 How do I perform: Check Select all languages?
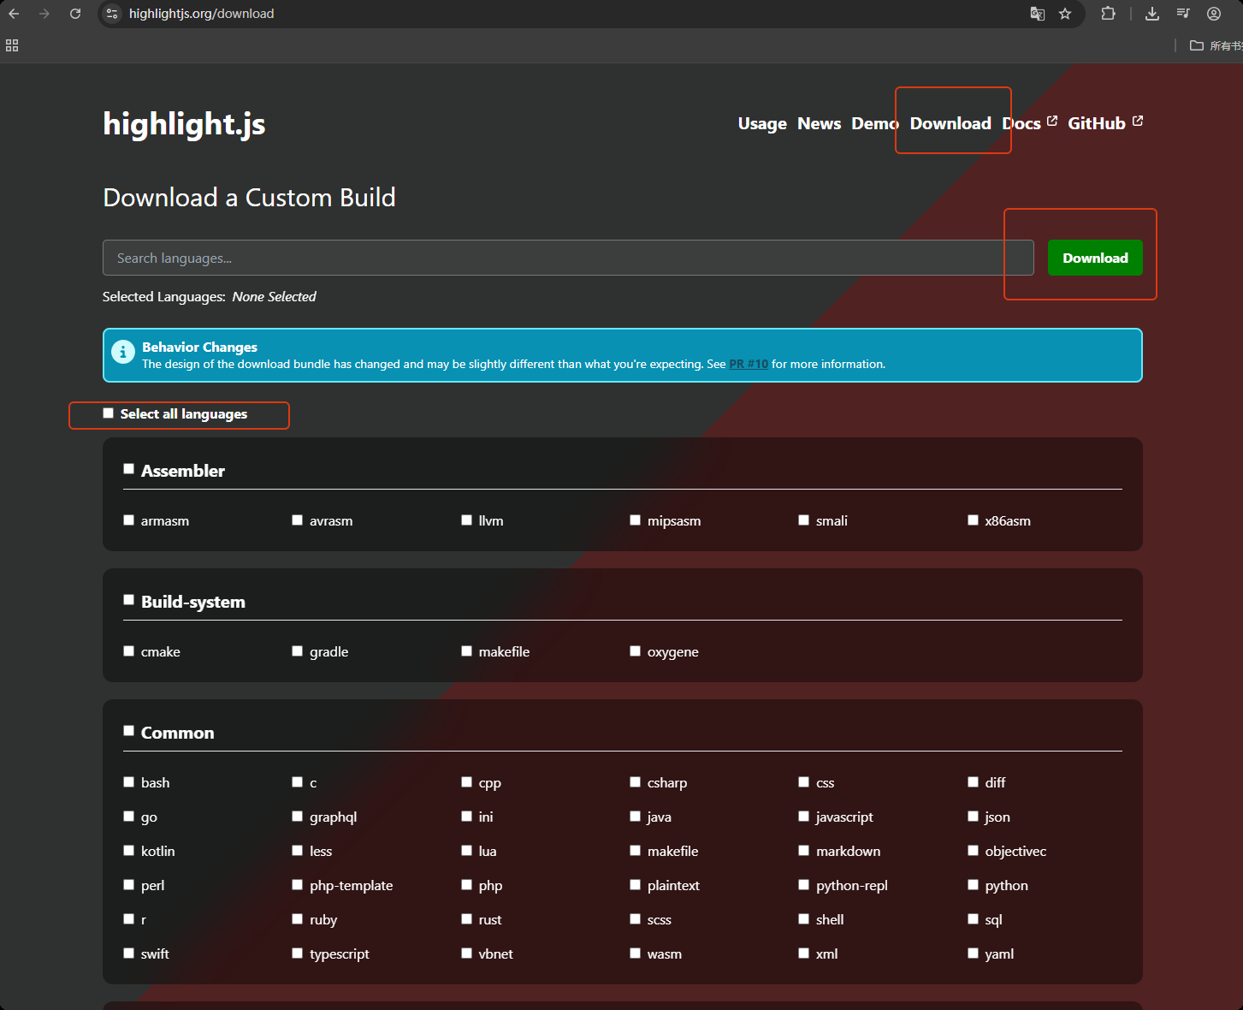(108, 413)
